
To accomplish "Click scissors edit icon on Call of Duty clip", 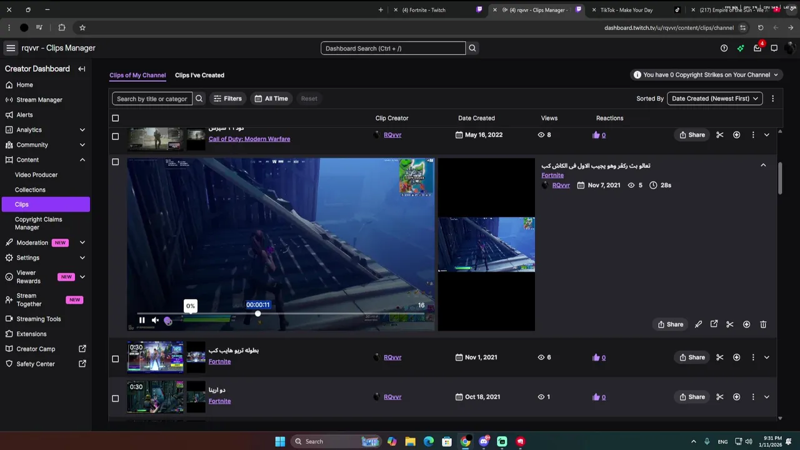I will pos(720,135).
